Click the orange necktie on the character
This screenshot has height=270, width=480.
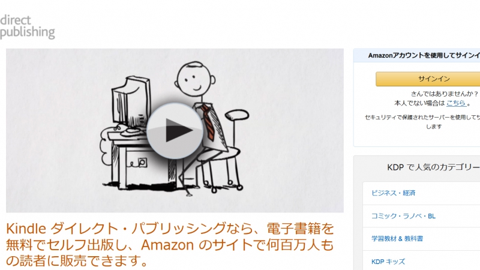tap(208, 122)
